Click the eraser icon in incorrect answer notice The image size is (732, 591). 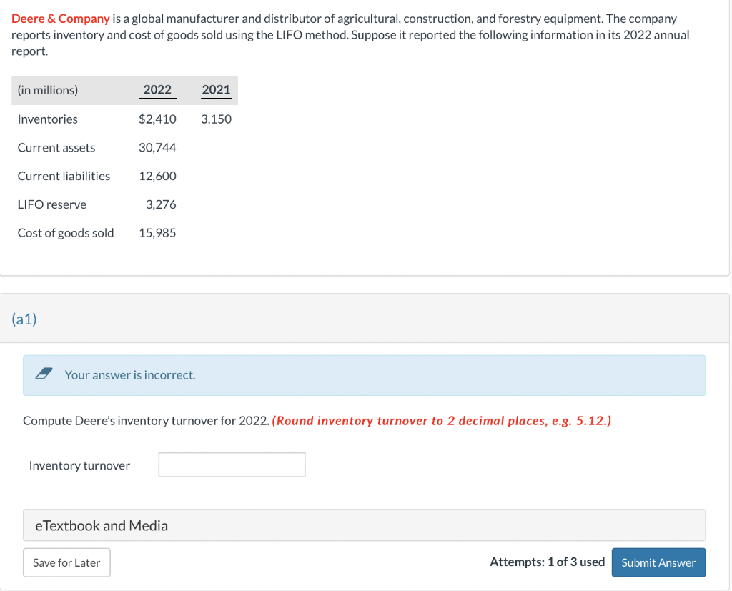click(x=44, y=374)
